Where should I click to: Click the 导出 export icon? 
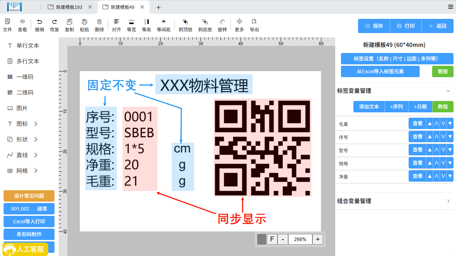point(254,21)
